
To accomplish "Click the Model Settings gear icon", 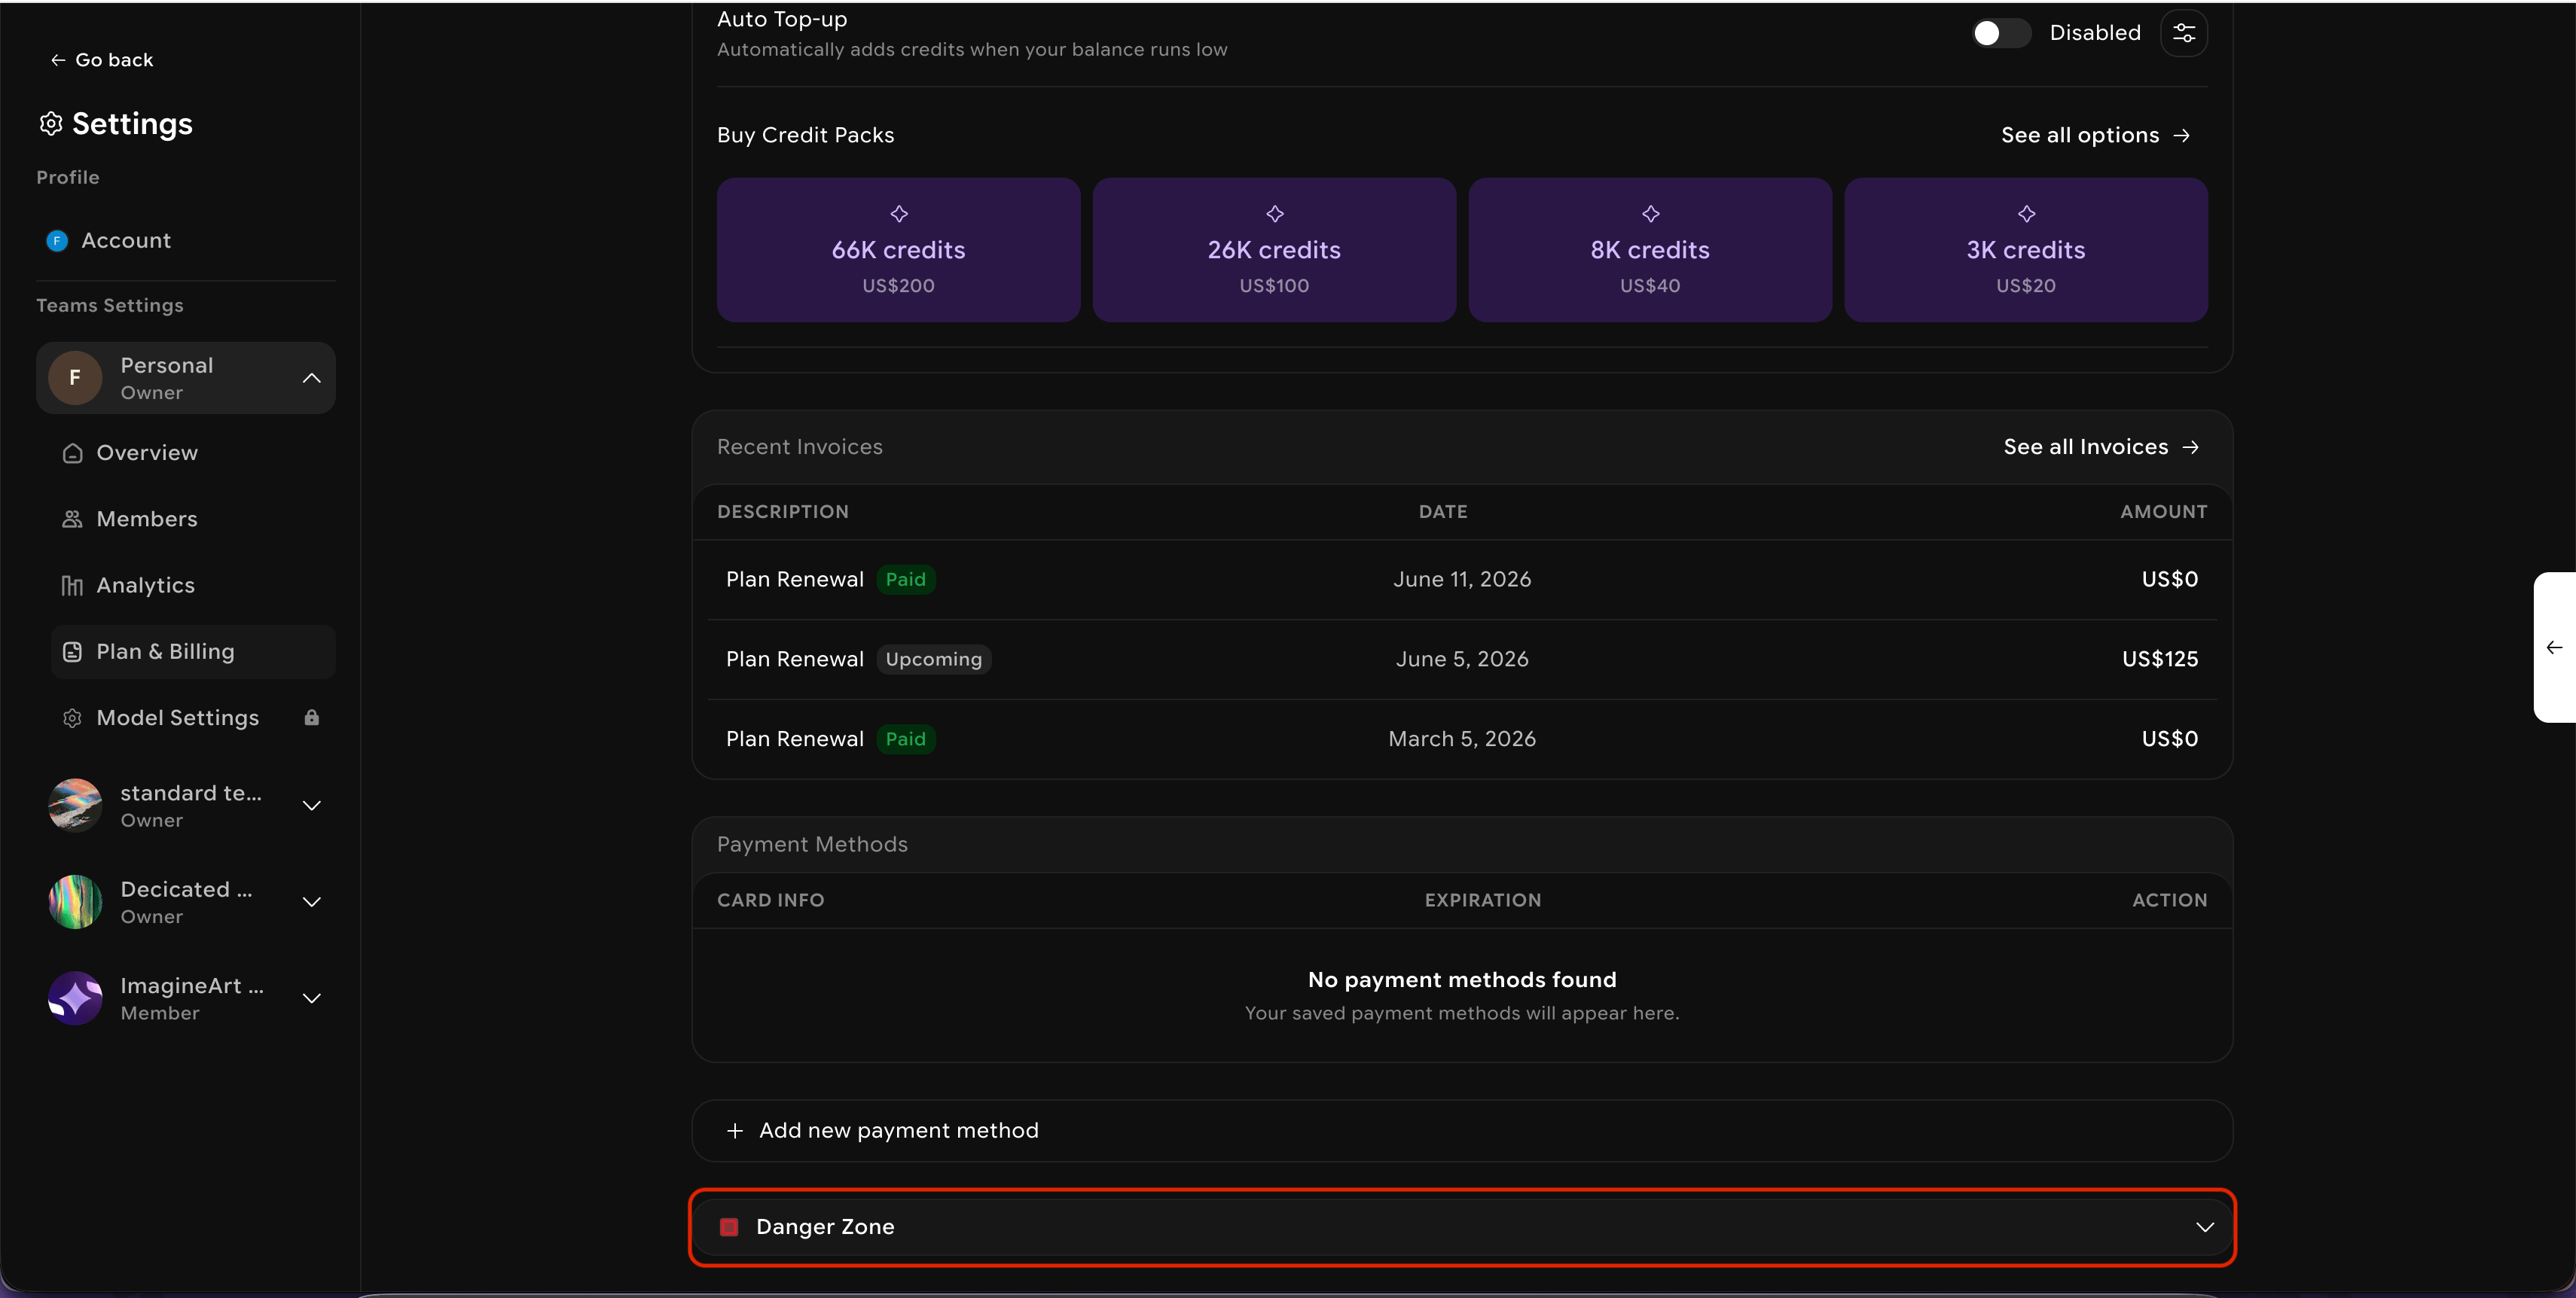I will 72,718.
